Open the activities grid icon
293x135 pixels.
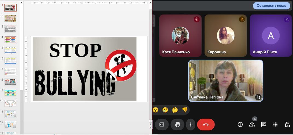pos(275,125)
